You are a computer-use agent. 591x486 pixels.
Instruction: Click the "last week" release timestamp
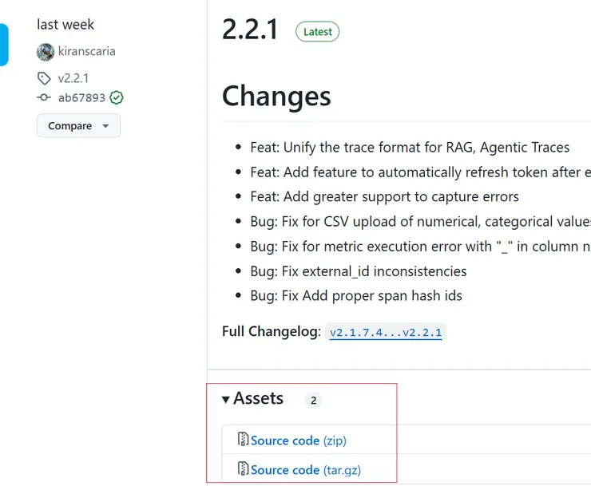click(x=65, y=25)
